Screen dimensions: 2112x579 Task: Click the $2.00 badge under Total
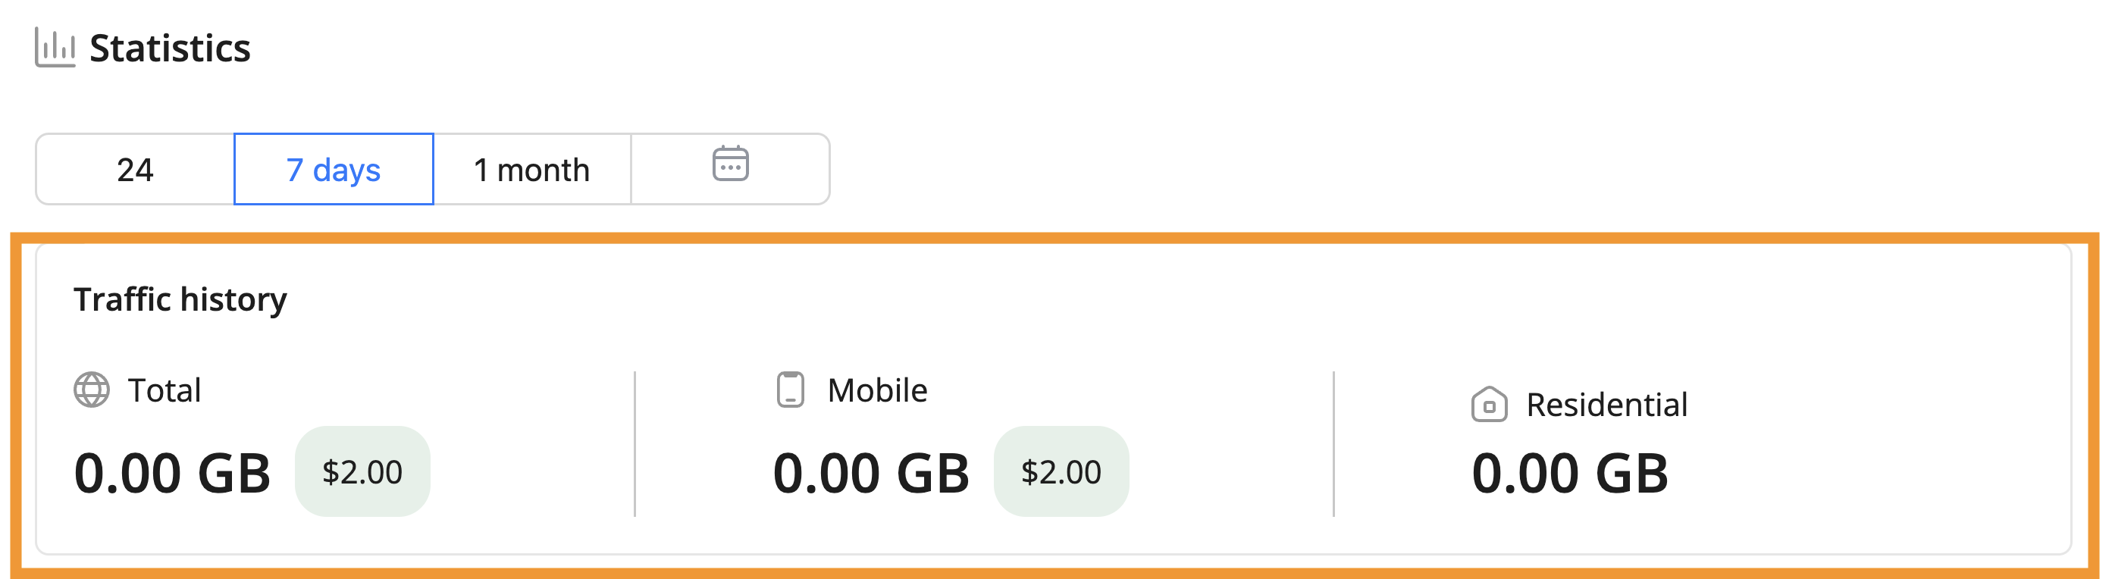point(362,471)
